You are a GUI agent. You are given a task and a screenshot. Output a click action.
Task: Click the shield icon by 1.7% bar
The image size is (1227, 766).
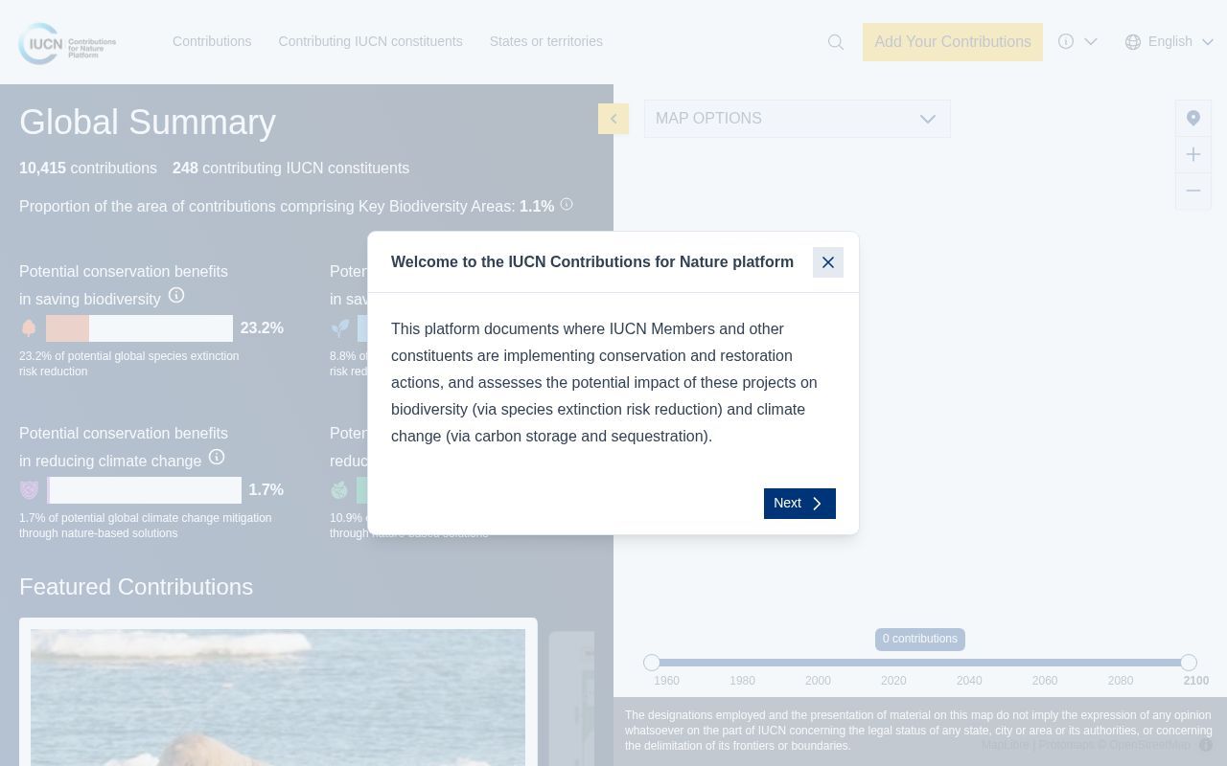29,490
